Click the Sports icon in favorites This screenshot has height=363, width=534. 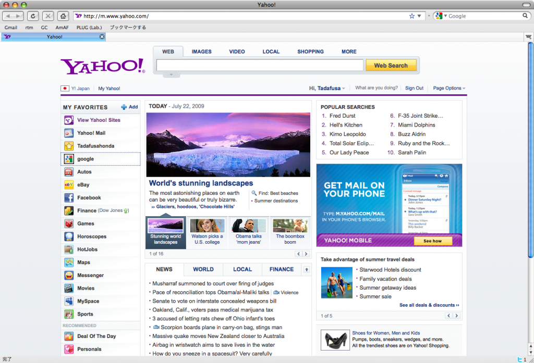(69, 314)
